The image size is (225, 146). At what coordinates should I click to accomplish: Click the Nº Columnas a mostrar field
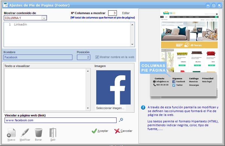[112, 13]
